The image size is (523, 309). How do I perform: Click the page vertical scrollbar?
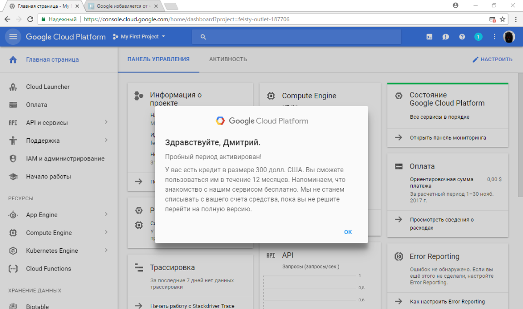pos(520,135)
